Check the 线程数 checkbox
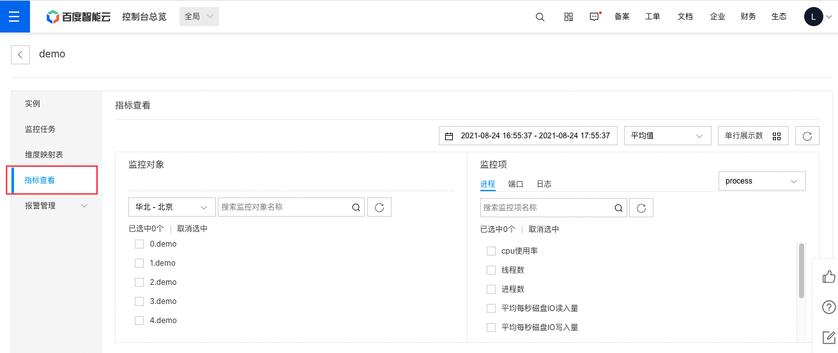 [491, 270]
